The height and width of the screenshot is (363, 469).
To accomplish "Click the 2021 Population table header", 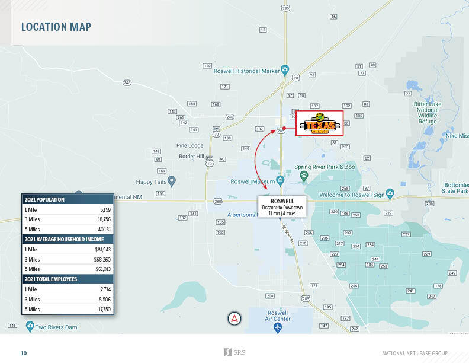I will (x=68, y=200).
